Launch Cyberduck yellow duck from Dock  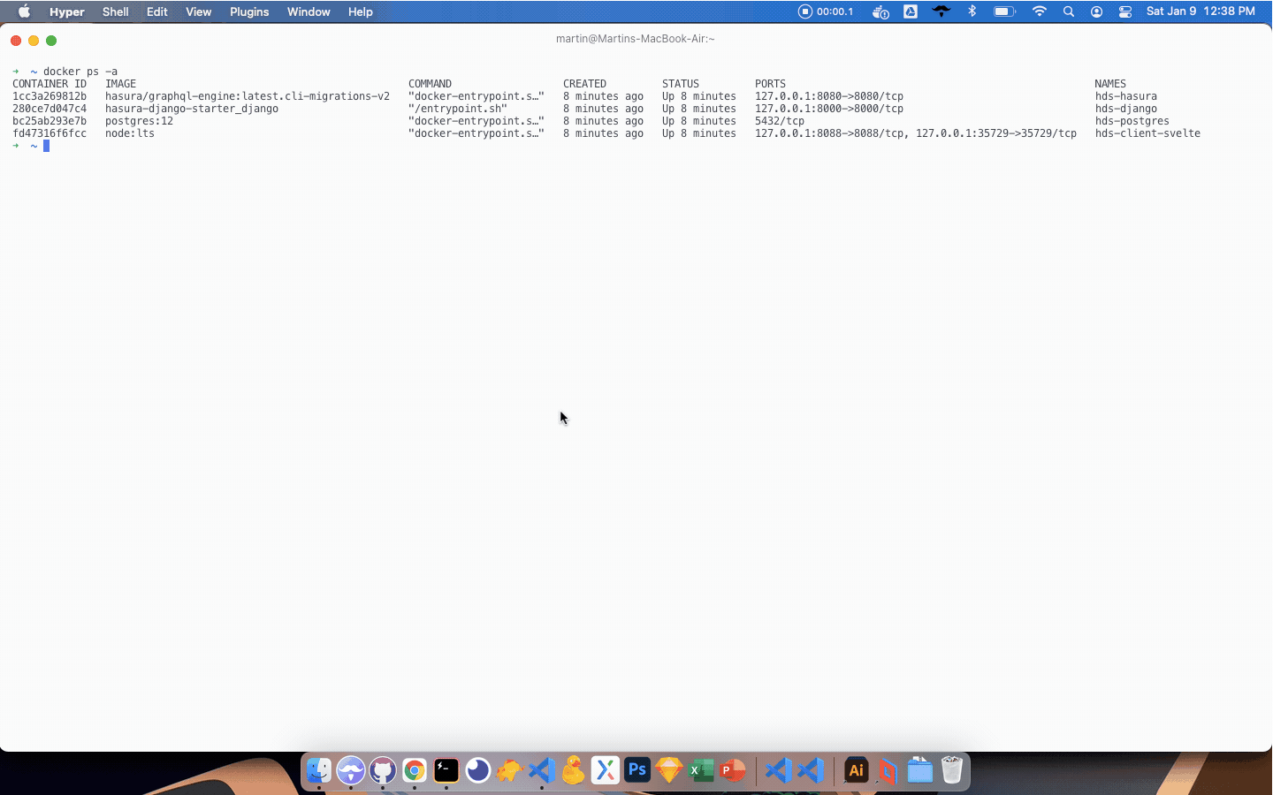point(574,770)
